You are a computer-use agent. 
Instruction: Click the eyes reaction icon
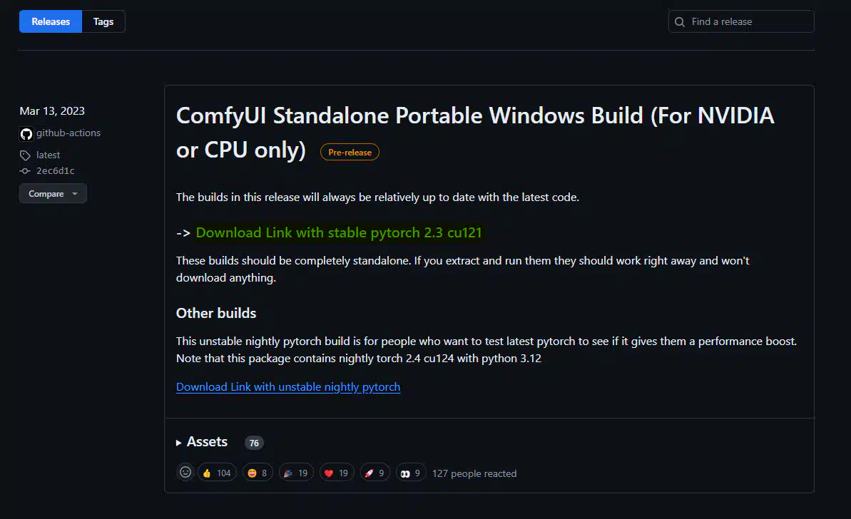coord(405,473)
